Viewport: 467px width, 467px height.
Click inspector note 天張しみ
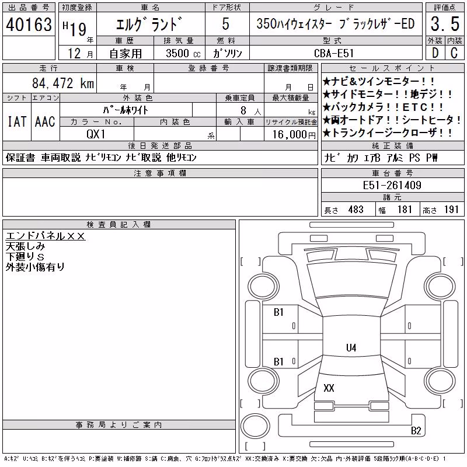(25, 246)
